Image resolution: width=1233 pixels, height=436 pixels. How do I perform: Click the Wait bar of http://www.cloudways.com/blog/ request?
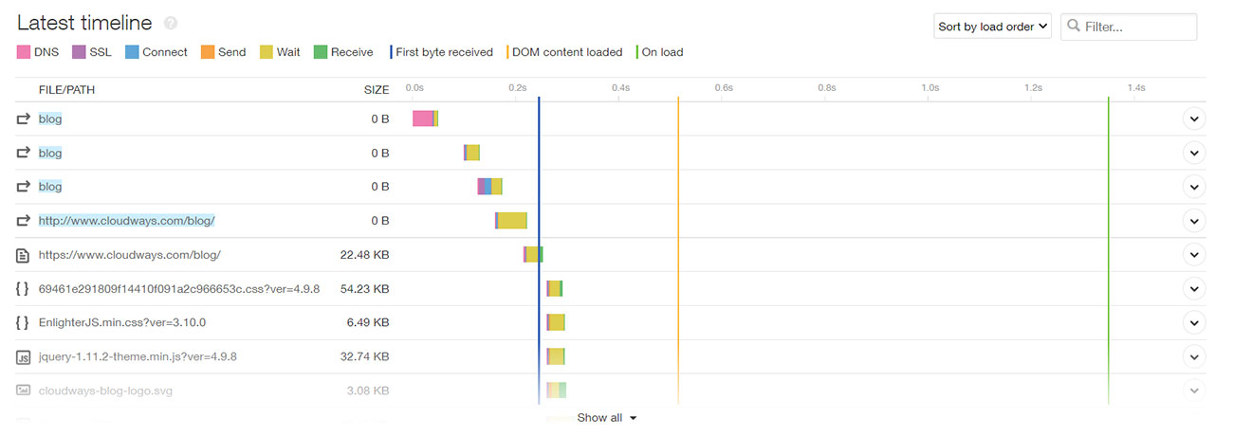[512, 221]
